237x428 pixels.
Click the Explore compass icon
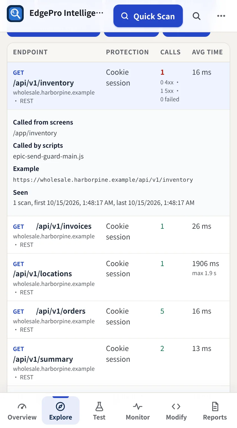pos(61,407)
